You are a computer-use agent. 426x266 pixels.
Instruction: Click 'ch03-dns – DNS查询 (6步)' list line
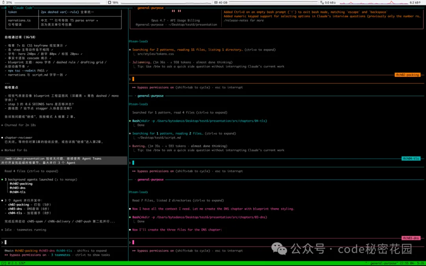tap(28, 209)
